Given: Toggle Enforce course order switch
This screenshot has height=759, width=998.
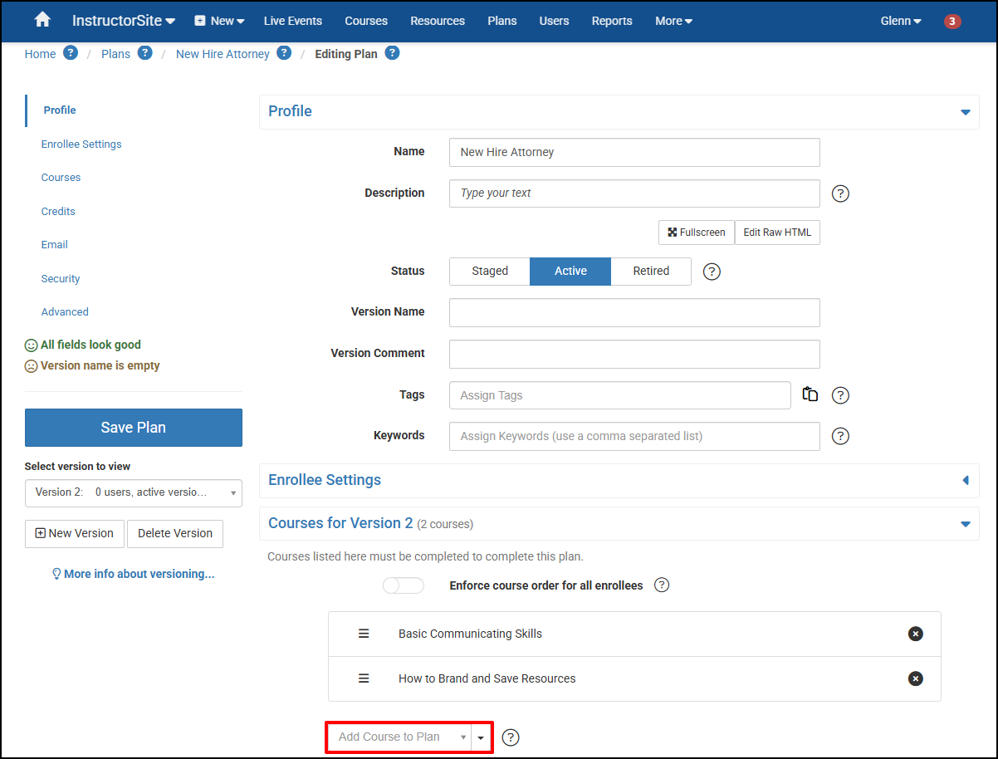Looking at the screenshot, I should [404, 585].
